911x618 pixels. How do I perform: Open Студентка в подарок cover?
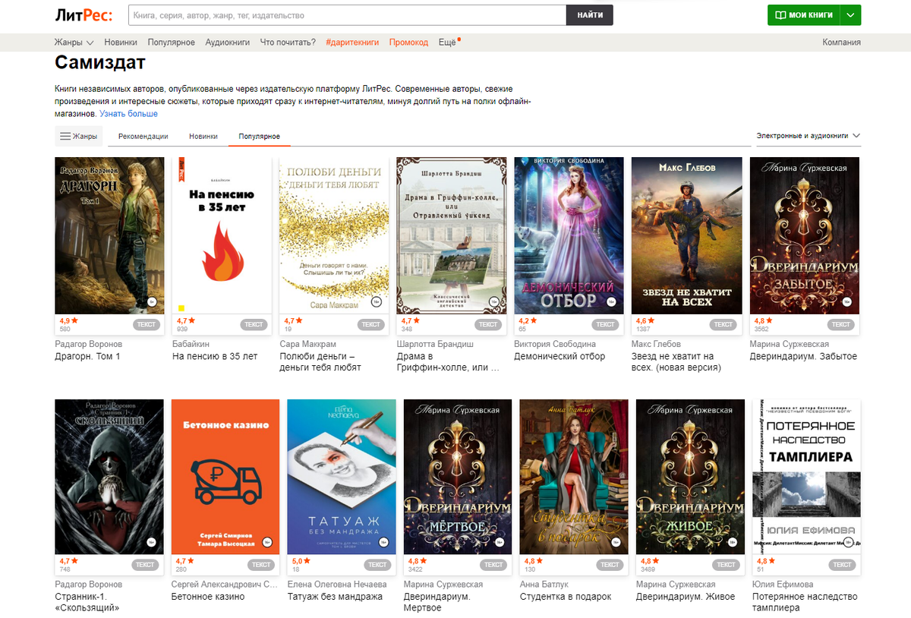(574, 477)
